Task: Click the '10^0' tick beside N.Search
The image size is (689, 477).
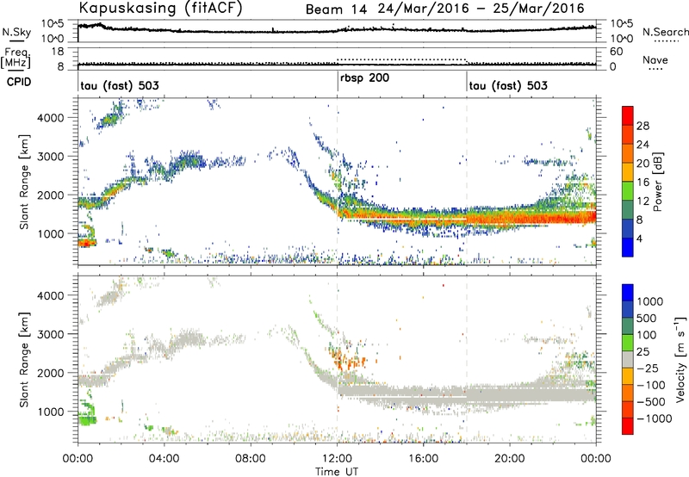Action: pos(622,39)
